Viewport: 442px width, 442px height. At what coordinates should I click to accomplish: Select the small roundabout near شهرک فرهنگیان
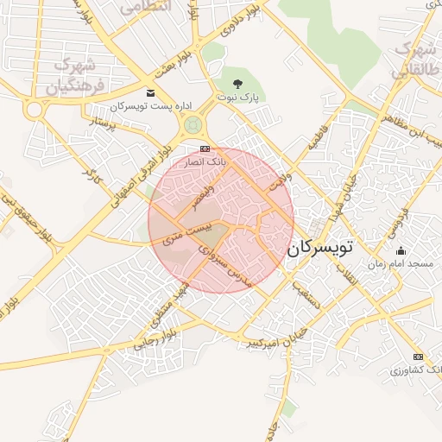(x=35, y=110)
